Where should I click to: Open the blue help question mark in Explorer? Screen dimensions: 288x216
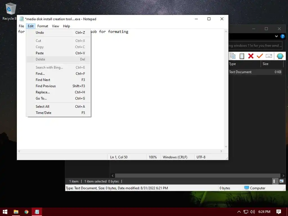tap(282, 36)
